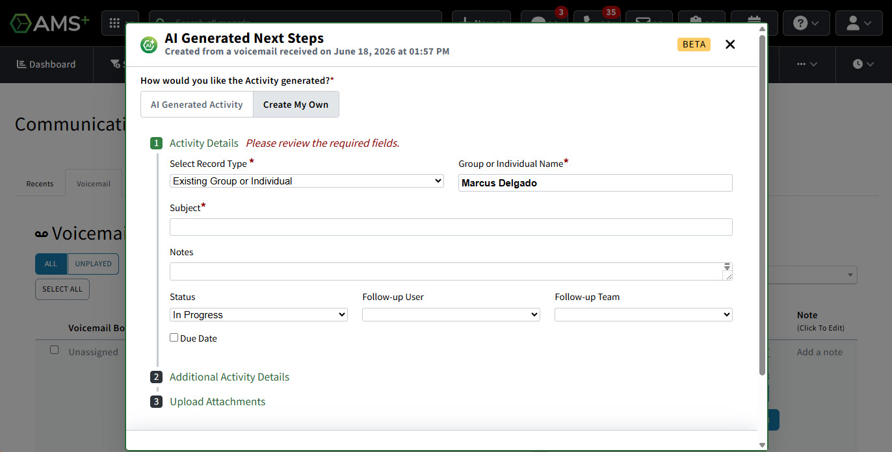
Task: Click the dialog scrollbar down arrow
Action: pyautogui.click(x=762, y=445)
